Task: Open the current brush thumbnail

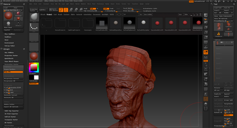Action: [34, 18]
